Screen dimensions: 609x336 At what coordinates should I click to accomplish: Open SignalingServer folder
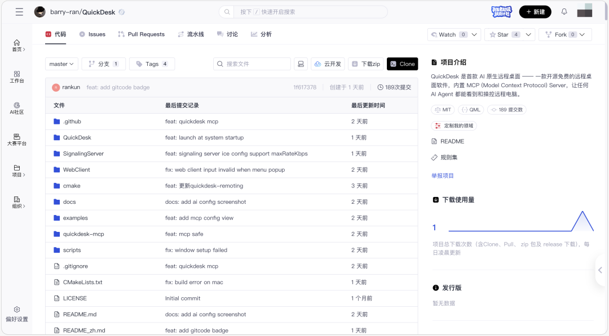point(83,154)
